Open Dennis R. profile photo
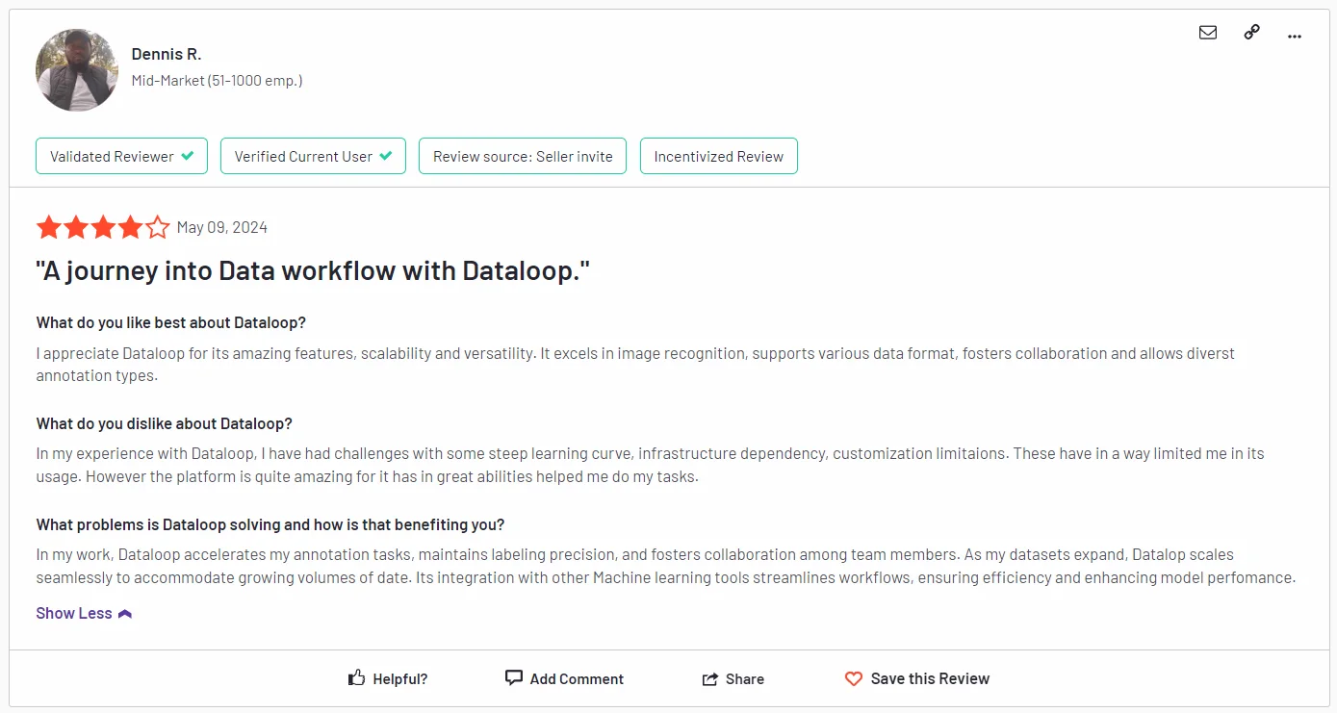This screenshot has height=713, width=1337. coord(77,70)
